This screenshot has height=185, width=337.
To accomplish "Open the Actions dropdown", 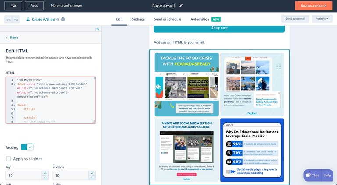I will 322,19.
